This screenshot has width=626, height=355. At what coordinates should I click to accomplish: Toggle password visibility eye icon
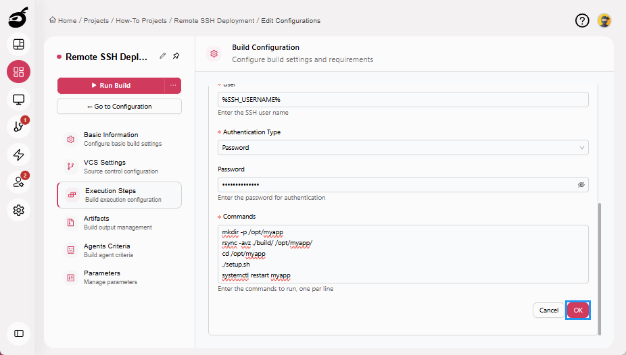click(581, 184)
